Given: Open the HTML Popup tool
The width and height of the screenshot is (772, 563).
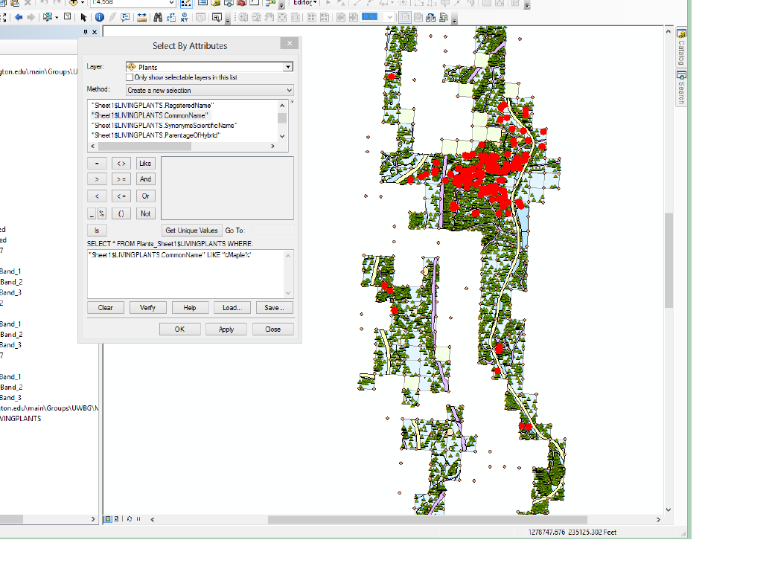Looking at the screenshot, I should [126, 17].
